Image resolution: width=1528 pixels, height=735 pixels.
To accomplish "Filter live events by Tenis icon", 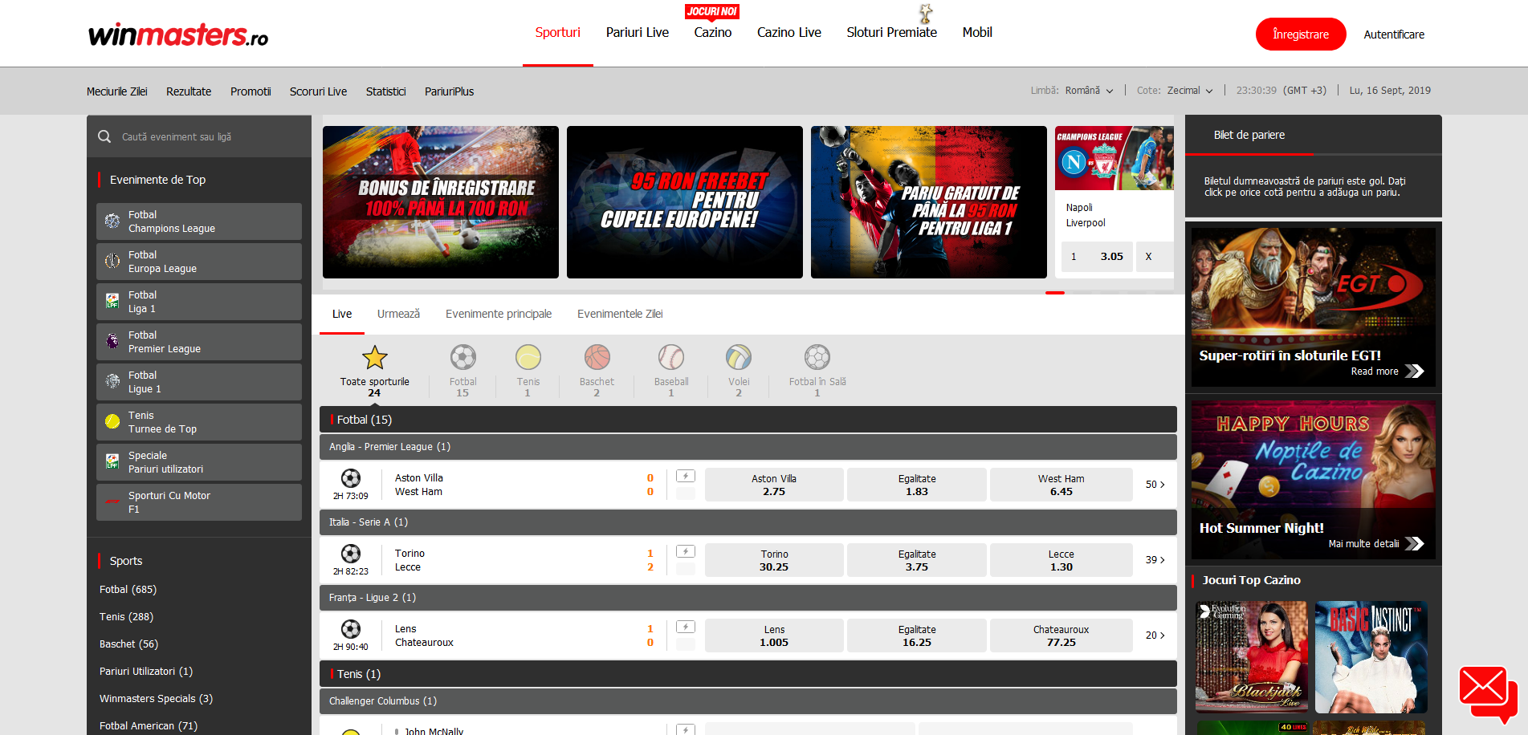I will [528, 357].
